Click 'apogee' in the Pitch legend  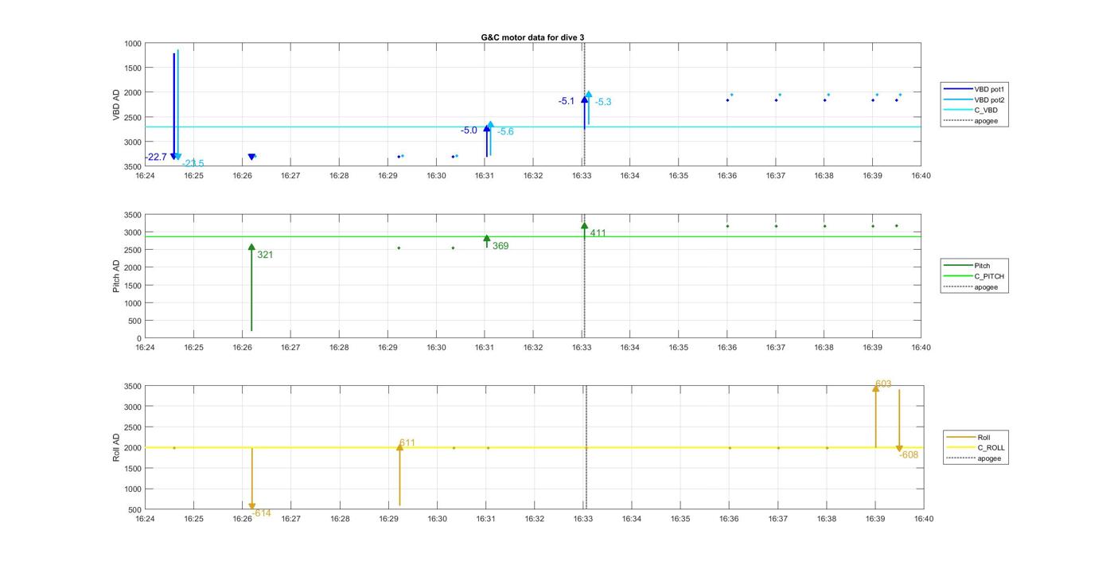coord(986,286)
